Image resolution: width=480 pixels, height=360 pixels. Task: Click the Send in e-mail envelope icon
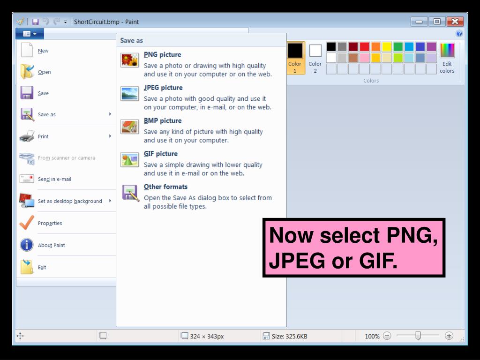pyautogui.click(x=27, y=179)
